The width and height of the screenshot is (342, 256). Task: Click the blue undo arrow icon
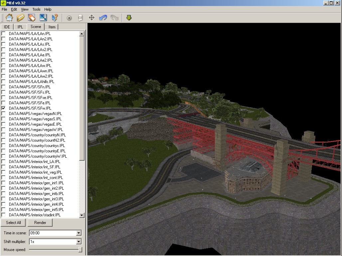coord(103,18)
